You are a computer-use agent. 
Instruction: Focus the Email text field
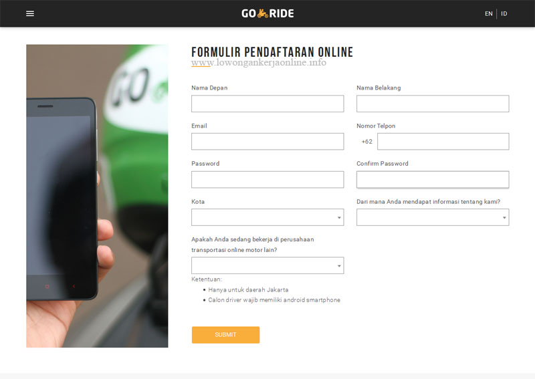[x=267, y=142]
